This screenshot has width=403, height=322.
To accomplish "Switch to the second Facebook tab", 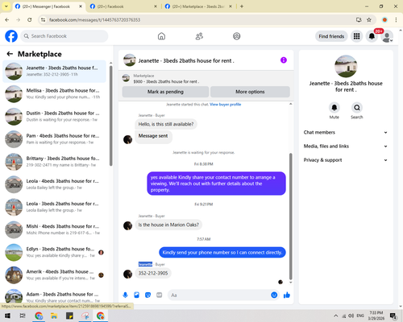I will tap(123, 6).
